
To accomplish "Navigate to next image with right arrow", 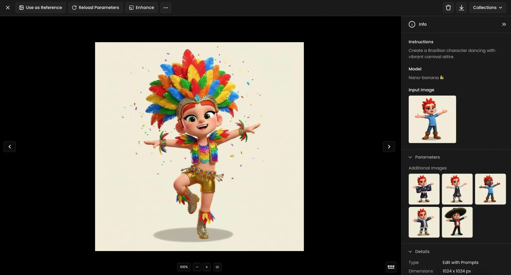I will [389, 146].
